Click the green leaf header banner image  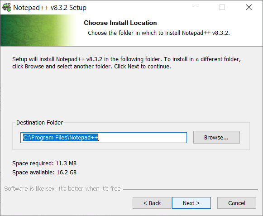tap(38, 30)
